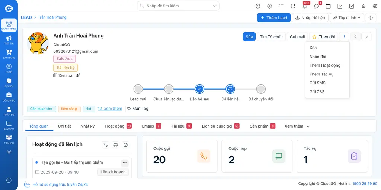Click the Chưa liên lạc được stage circle
The height and width of the screenshot is (190, 381).
[x=169, y=89]
